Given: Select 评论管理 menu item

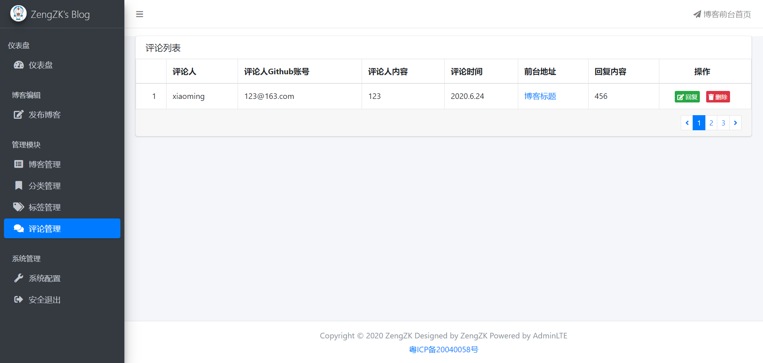Looking at the screenshot, I should 62,228.
